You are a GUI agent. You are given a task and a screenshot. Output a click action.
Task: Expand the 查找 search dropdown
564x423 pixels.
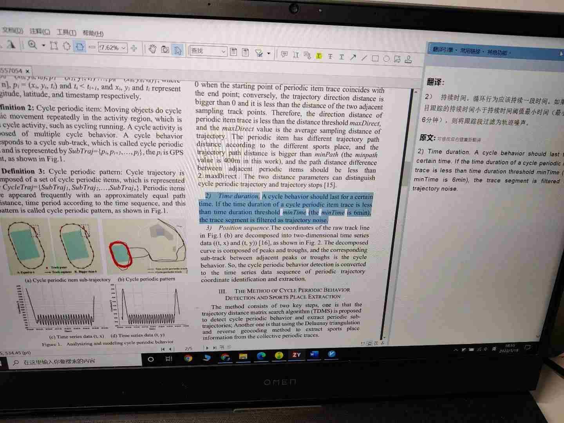point(223,51)
